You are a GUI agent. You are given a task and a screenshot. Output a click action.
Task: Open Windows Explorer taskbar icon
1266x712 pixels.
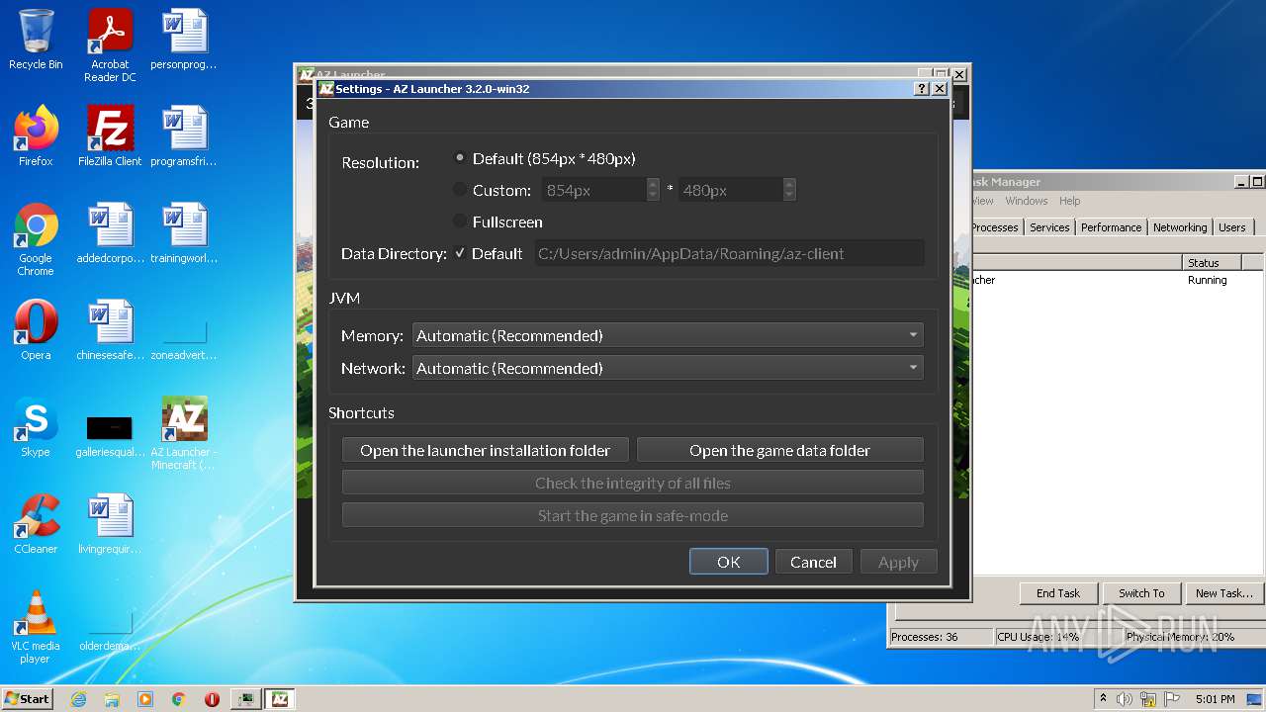(112, 699)
